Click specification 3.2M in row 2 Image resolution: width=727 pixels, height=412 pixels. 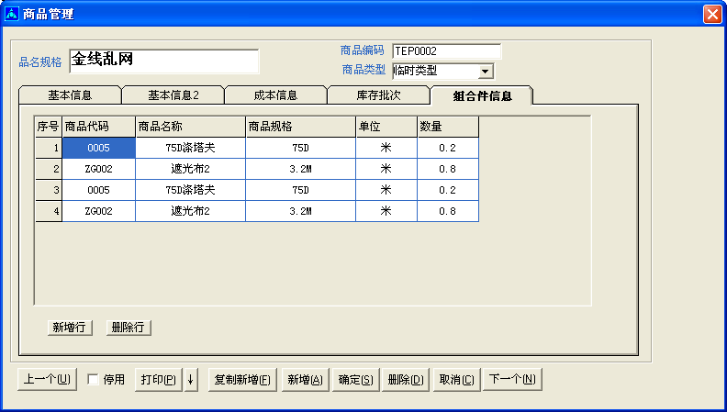pos(301,169)
